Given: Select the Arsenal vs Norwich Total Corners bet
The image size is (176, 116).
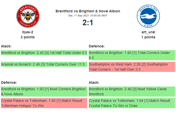Looking at the screenshot, I should pos(44,64).
